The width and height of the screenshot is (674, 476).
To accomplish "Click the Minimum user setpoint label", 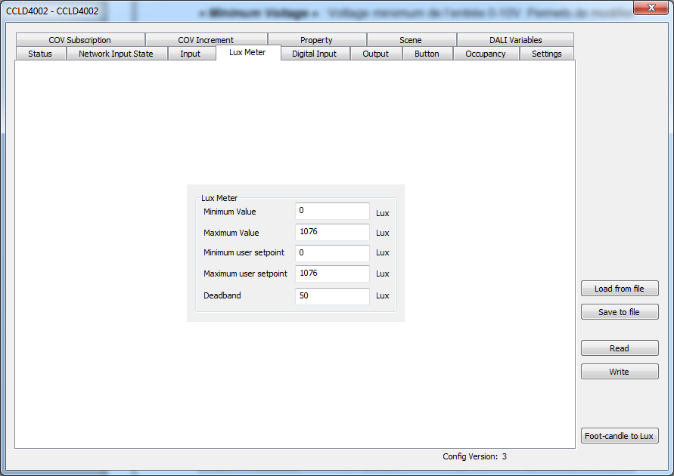I will point(244,252).
